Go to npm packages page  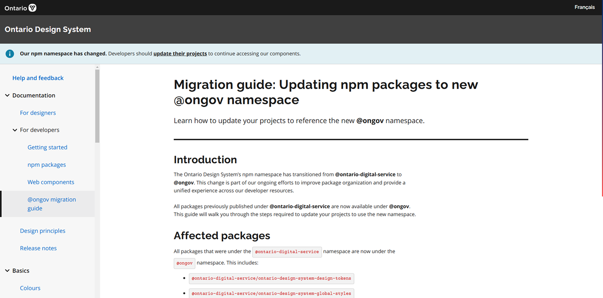pyautogui.click(x=47, y=165)
